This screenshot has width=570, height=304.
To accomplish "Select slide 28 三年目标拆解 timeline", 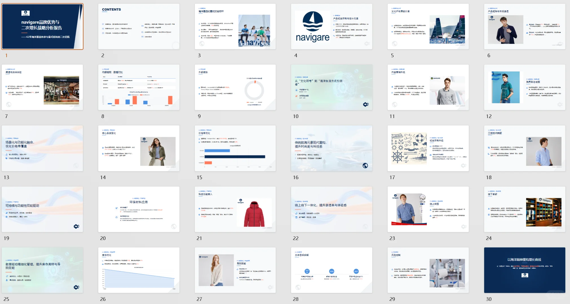I will (332, 270).
